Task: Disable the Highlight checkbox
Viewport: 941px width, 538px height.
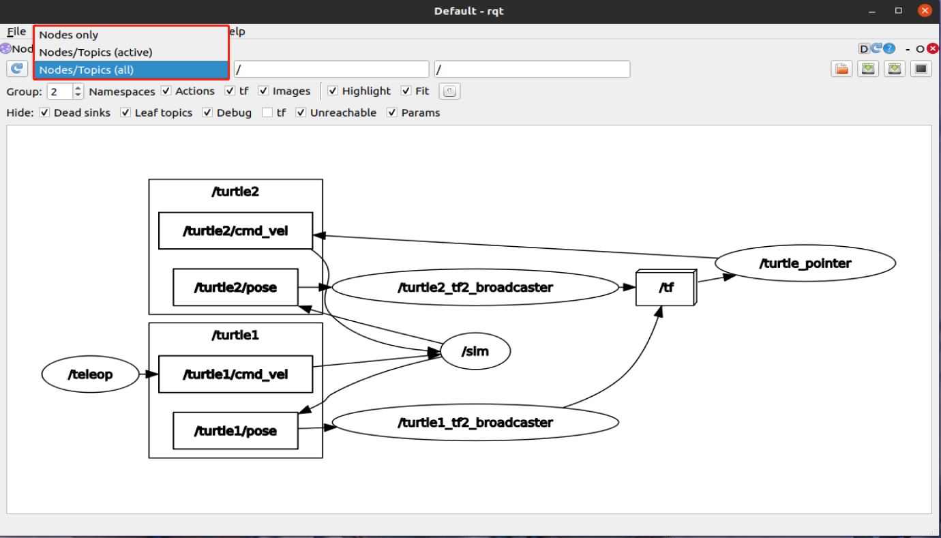Action: point(333,91)
